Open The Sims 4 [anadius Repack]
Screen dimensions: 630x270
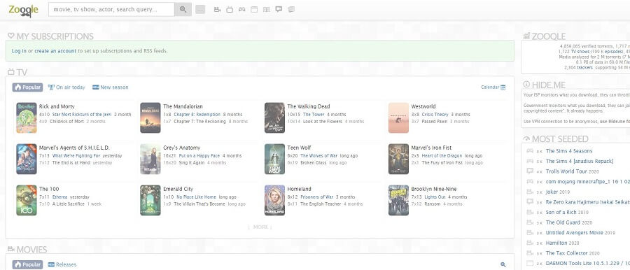click(580, 161)
